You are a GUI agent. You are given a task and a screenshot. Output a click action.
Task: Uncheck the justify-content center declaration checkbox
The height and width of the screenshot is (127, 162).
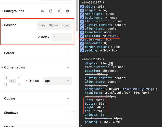pos(82,25)
